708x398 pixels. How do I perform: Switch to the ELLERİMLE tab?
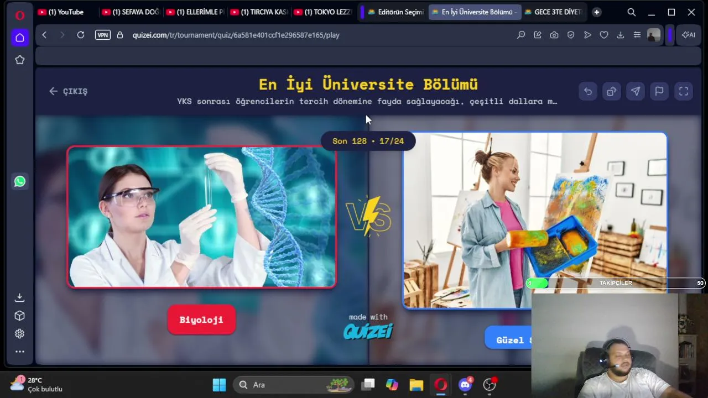194,12
